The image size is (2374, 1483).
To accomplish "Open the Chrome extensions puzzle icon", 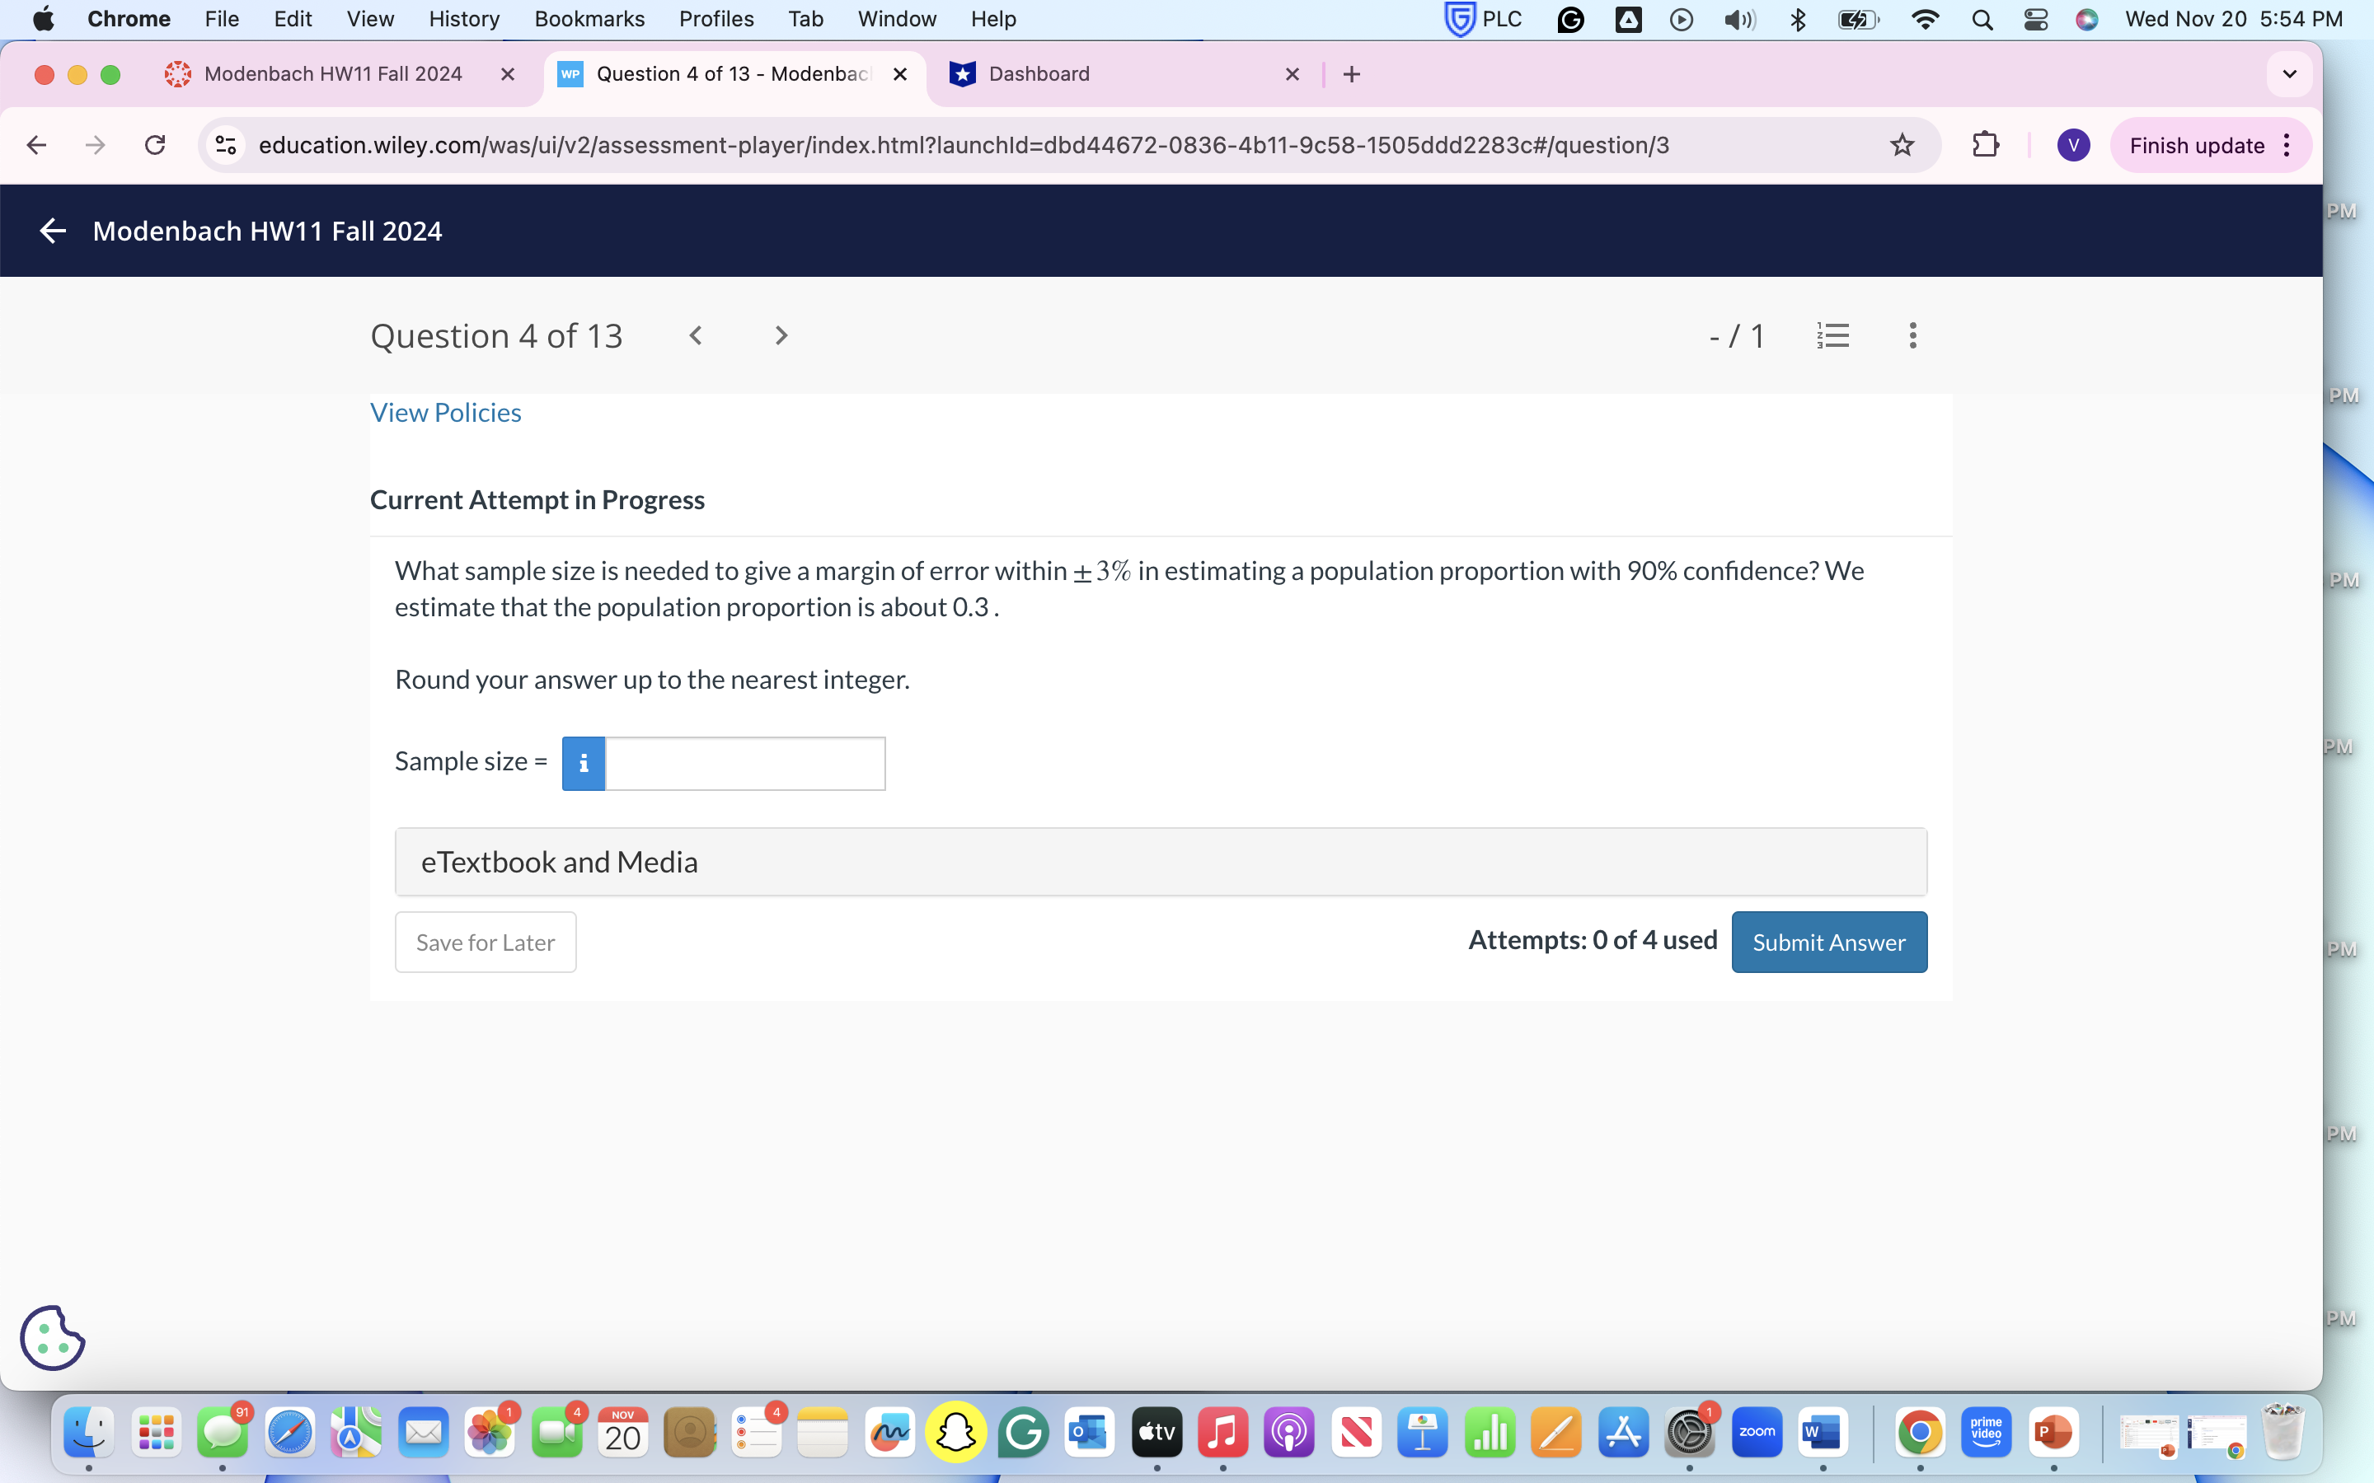I will [1986, 144].
